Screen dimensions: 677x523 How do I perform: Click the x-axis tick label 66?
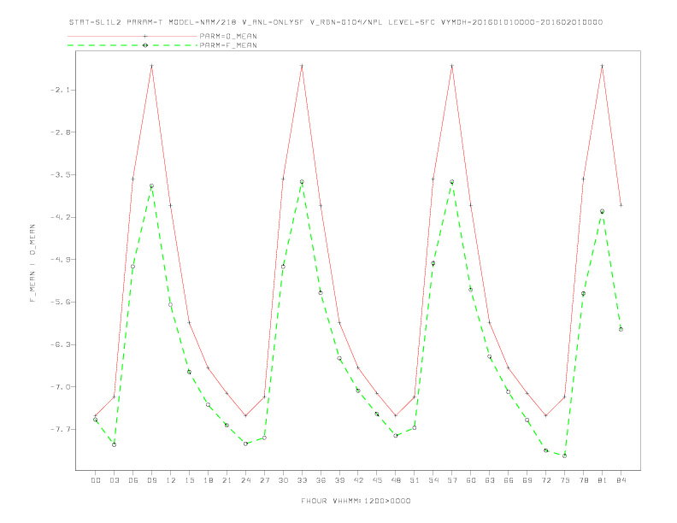(509, 480)
